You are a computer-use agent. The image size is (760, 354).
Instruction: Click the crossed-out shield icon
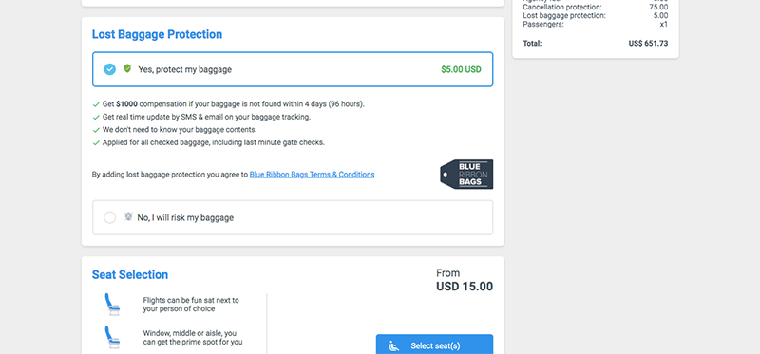pyautogui.click(x=128, y=216)
